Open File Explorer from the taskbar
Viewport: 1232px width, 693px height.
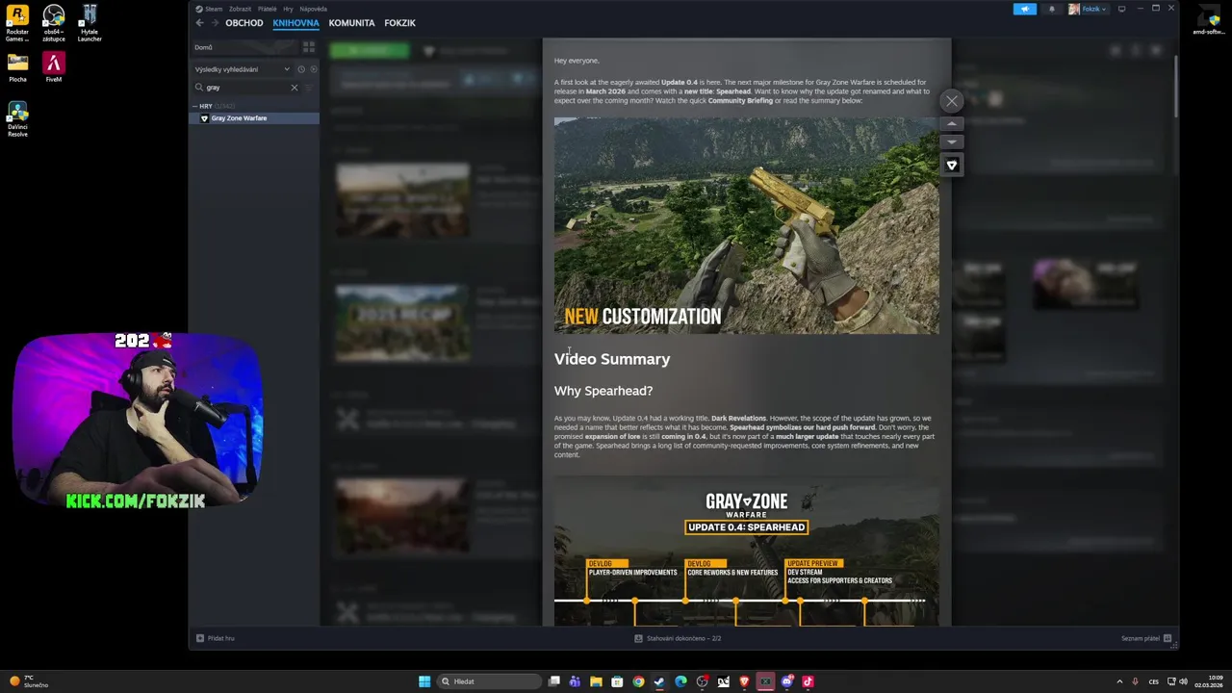596,681
